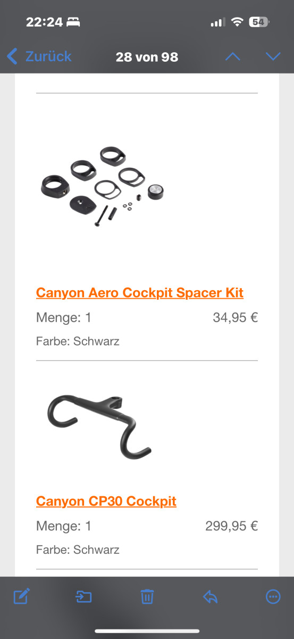Viewport: 294px width, 639px height.
Task: Tap the reply arrow icon
Action: (x=211, y=597)
